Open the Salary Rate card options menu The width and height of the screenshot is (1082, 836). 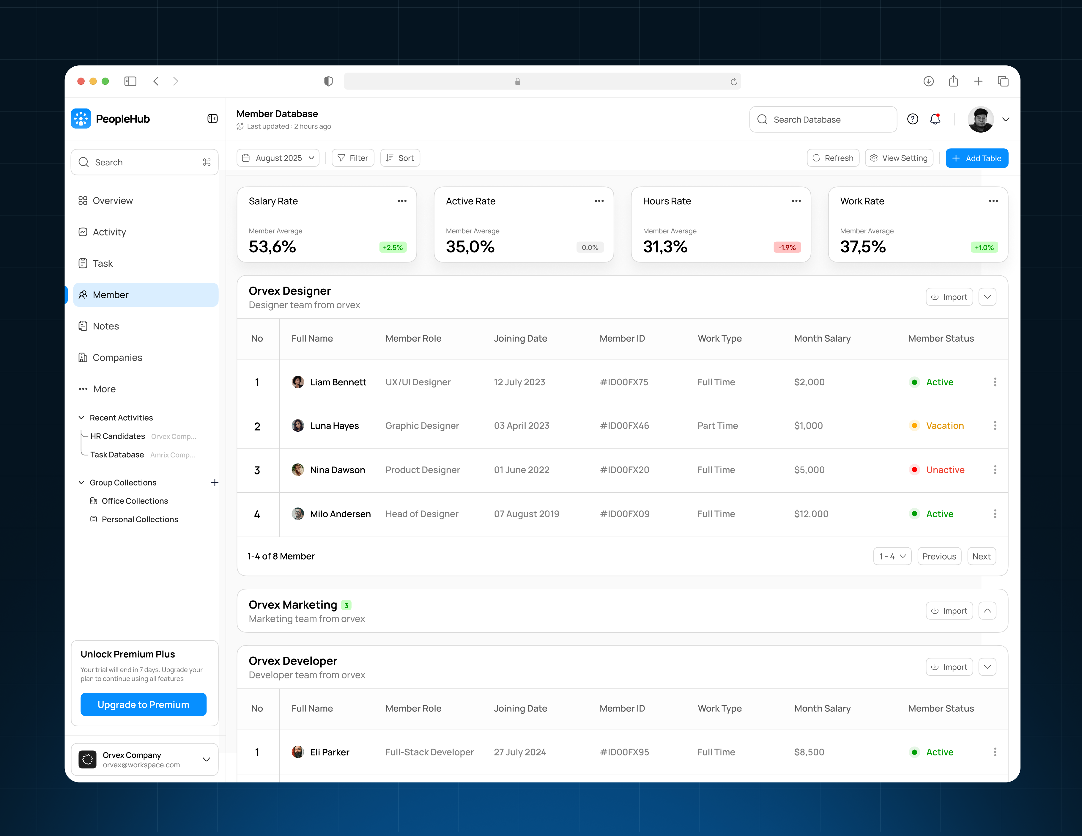point(402,201)
